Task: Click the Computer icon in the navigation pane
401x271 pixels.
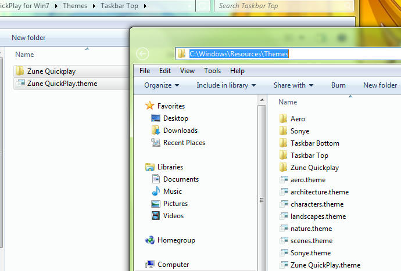Action: (x=150, y=265)
